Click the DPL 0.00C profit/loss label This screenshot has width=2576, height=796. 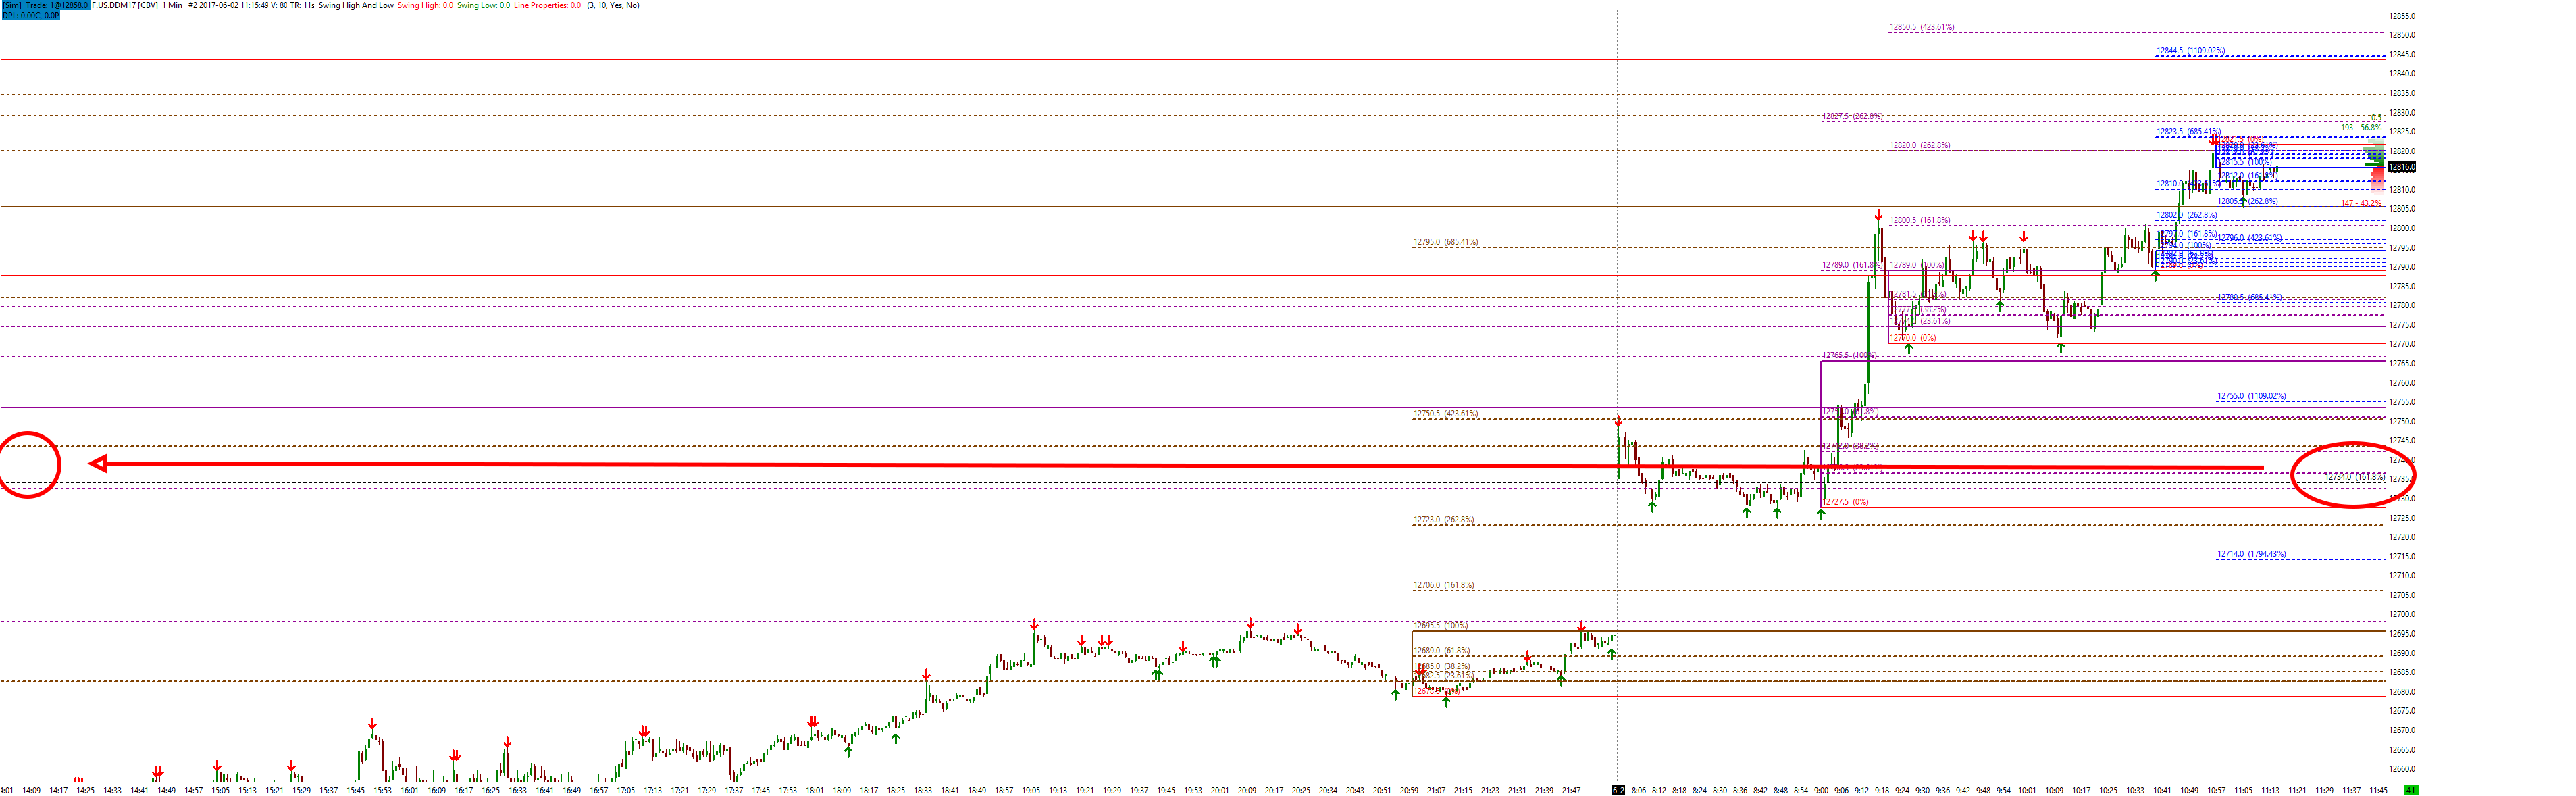pos(30,15)
